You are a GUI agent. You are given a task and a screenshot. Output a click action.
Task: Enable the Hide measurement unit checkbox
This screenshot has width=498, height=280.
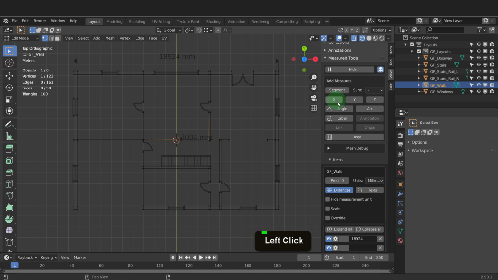pyautogui.click(x=327, y=199)
